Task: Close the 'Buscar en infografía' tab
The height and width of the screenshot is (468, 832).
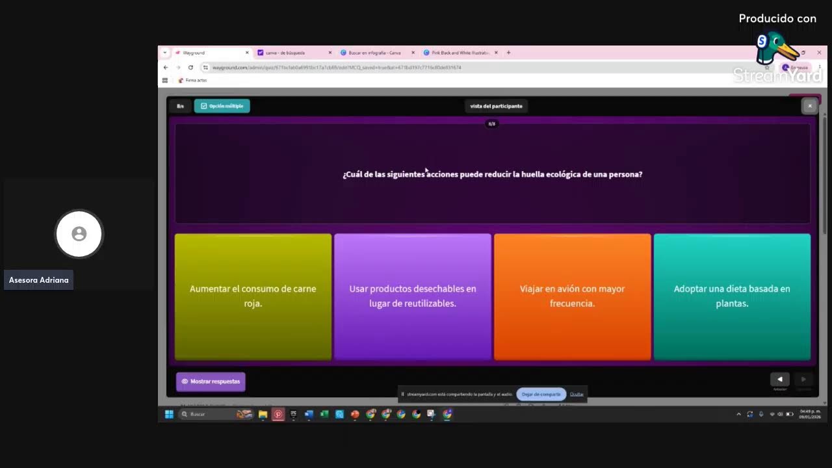Action: (413, 53)
